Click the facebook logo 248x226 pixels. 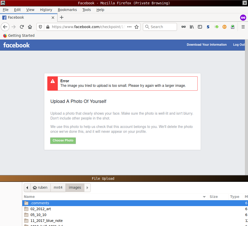(16, 45)
